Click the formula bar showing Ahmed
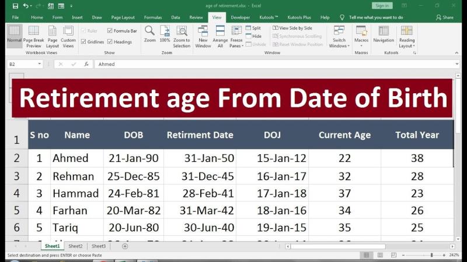The width and height of the screenshot is (467, 262). click(x=275, y=64)
